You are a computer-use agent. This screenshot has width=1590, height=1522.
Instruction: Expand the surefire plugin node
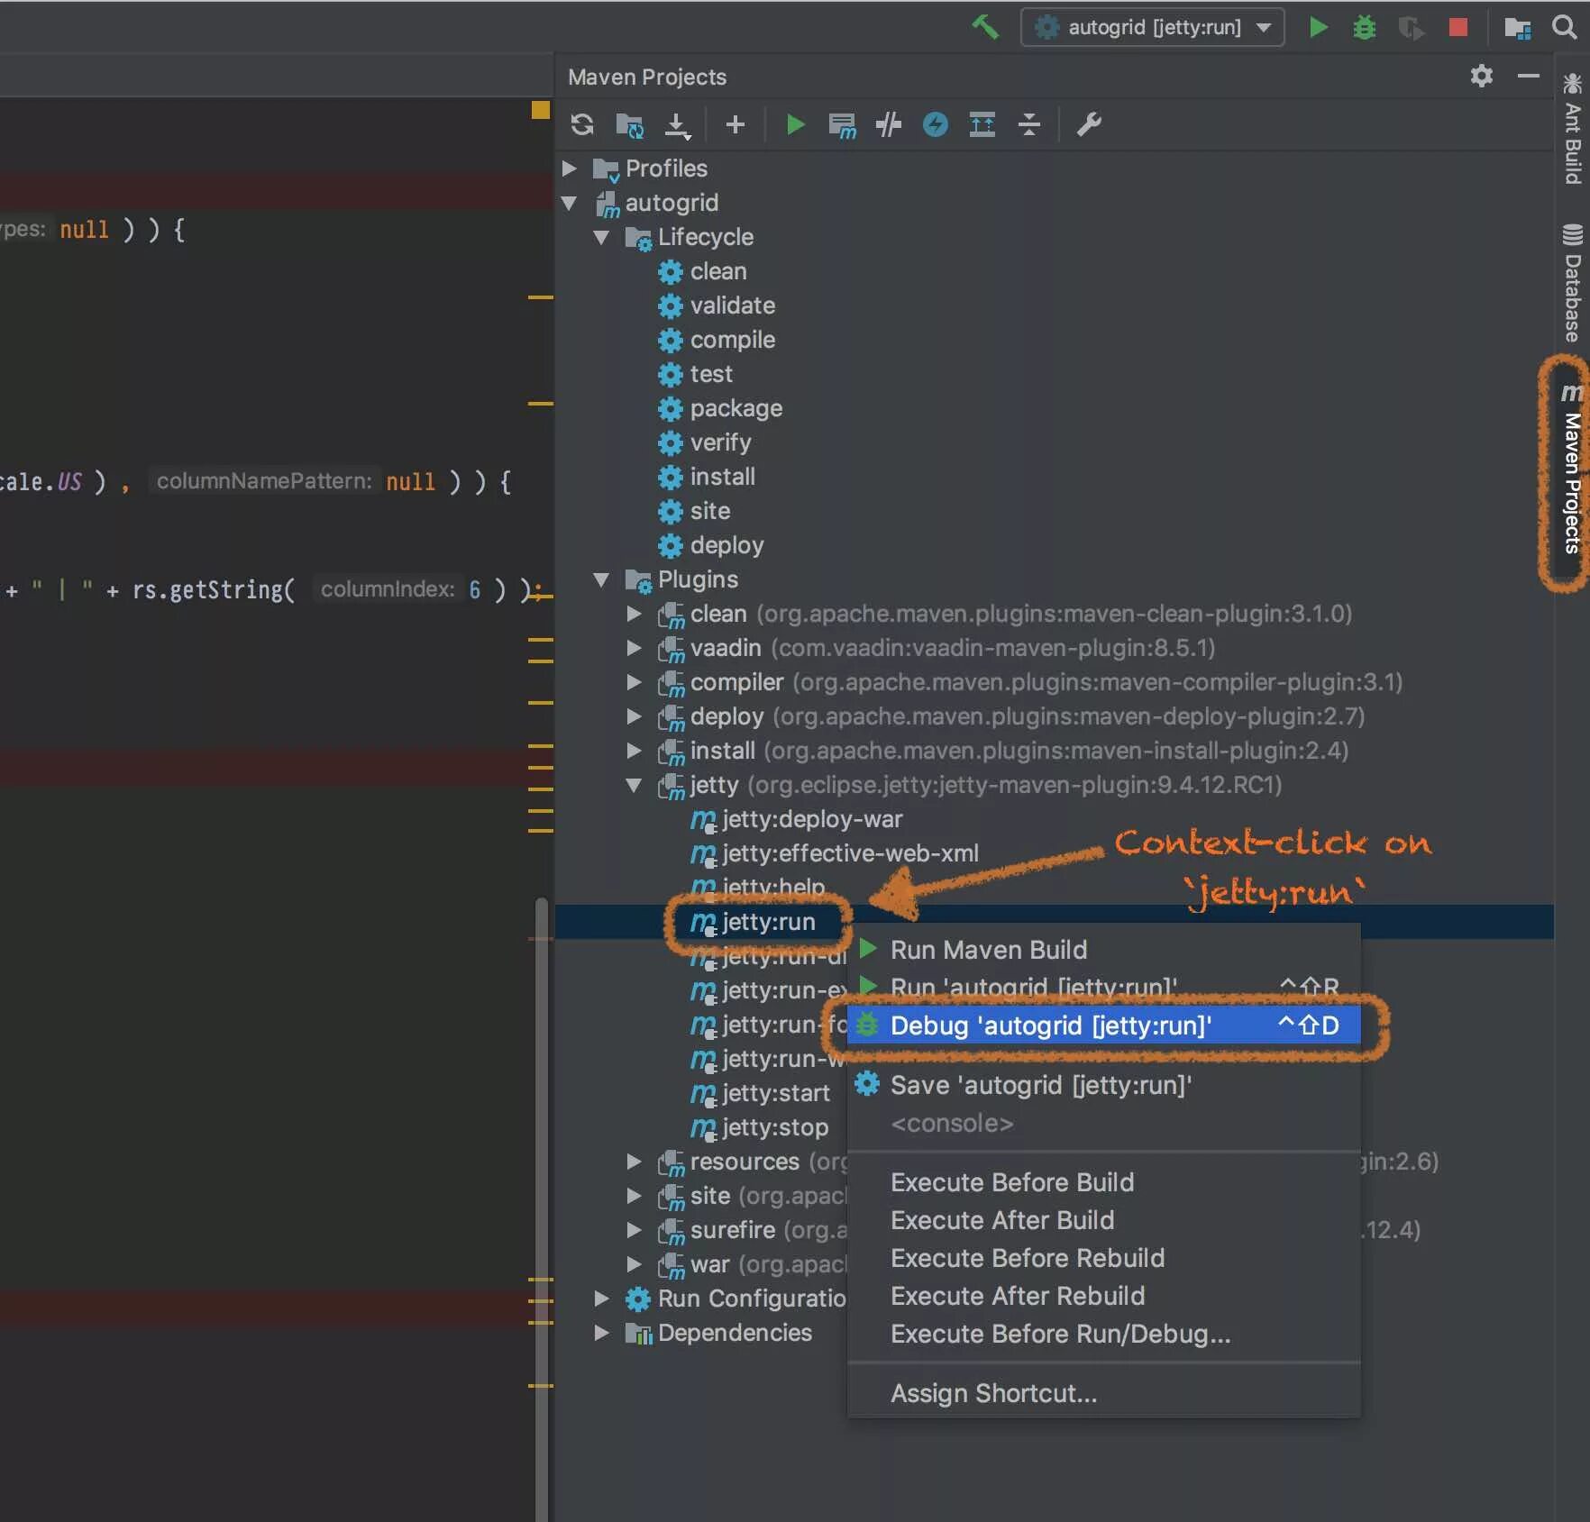pyautogui.click(x=635, y=1230)
